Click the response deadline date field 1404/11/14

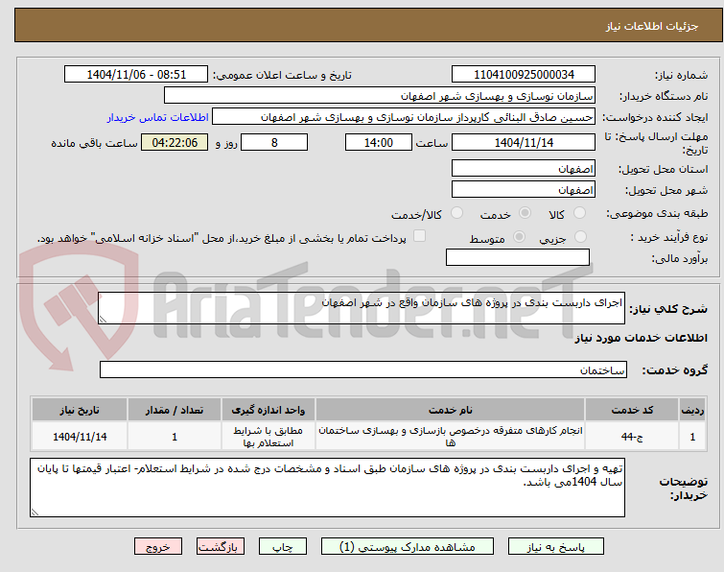click(x=524, y=142)
